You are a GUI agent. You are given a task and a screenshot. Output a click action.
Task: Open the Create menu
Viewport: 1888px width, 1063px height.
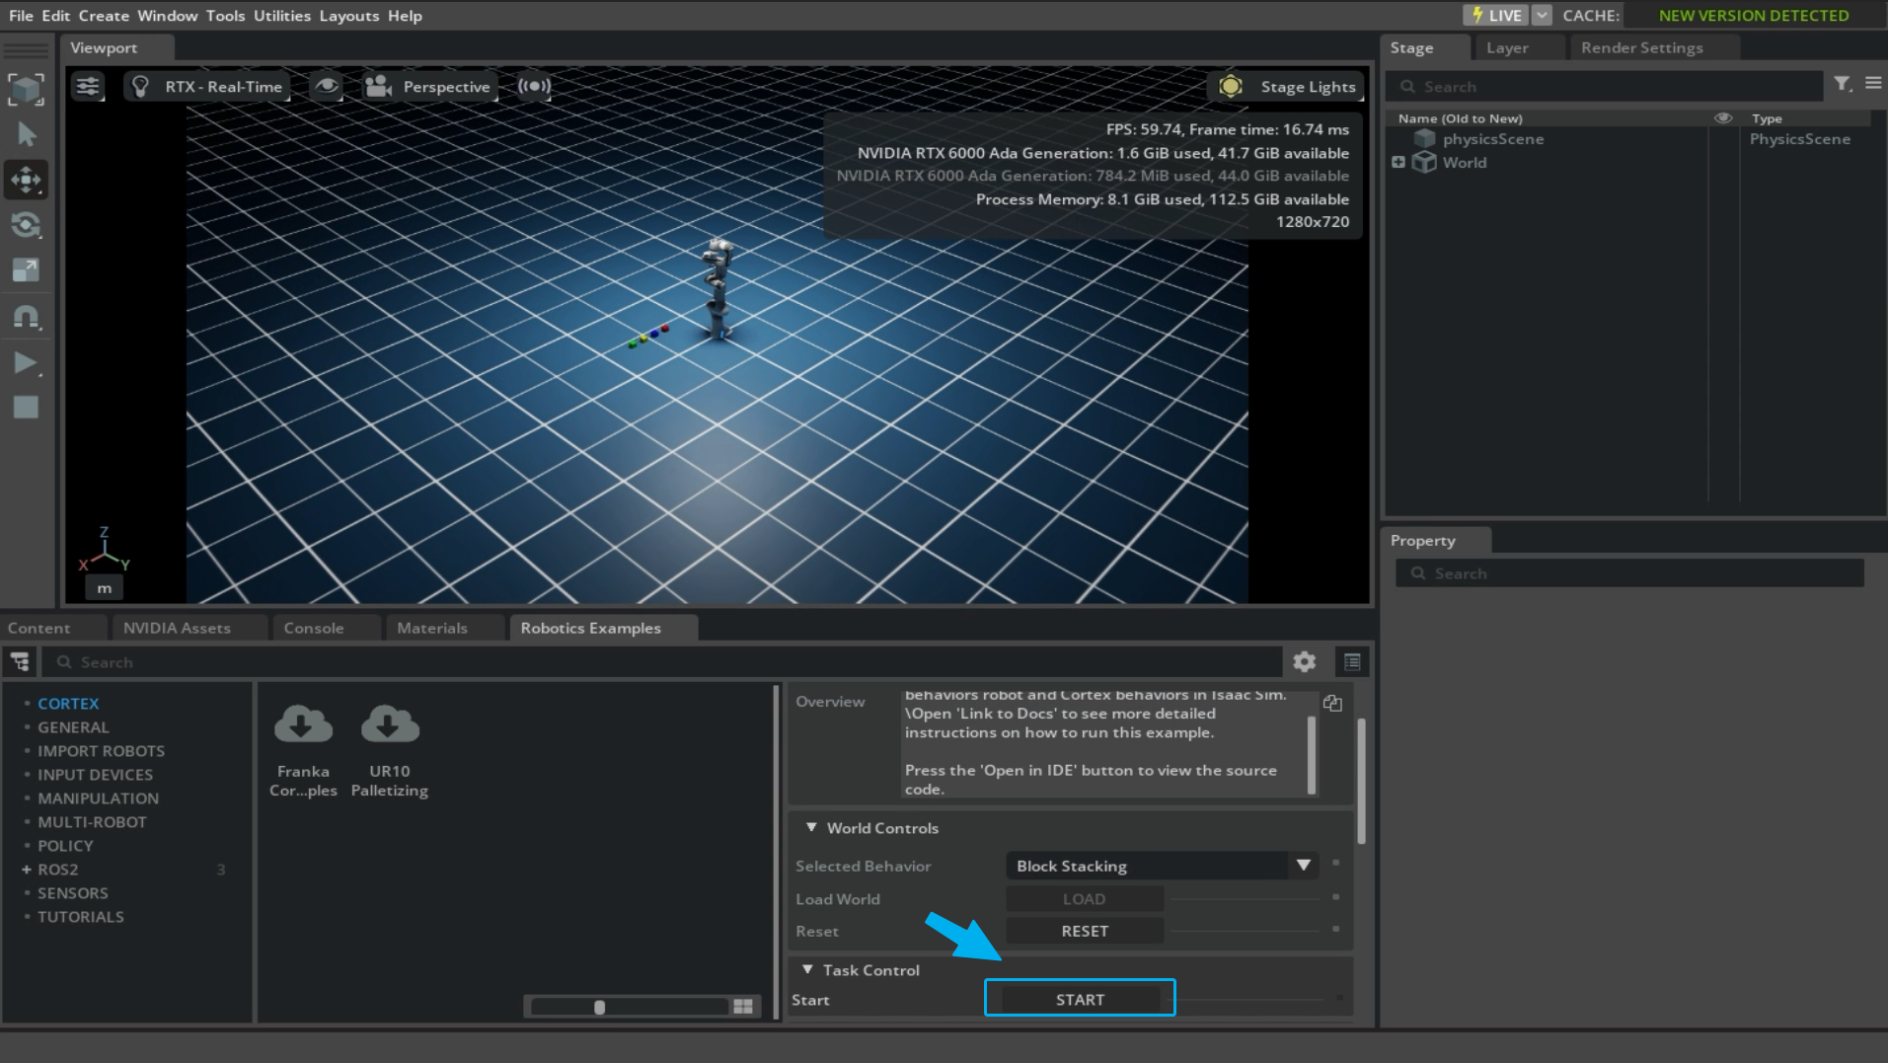pyautogui.click(x=104, y=16)
